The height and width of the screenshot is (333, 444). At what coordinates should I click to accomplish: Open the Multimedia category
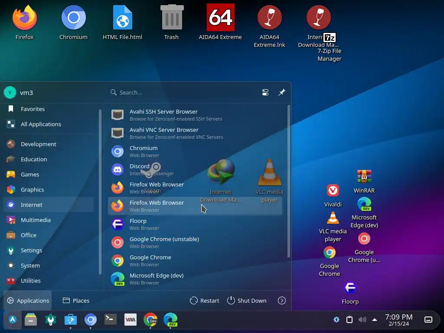click(49, 220)
